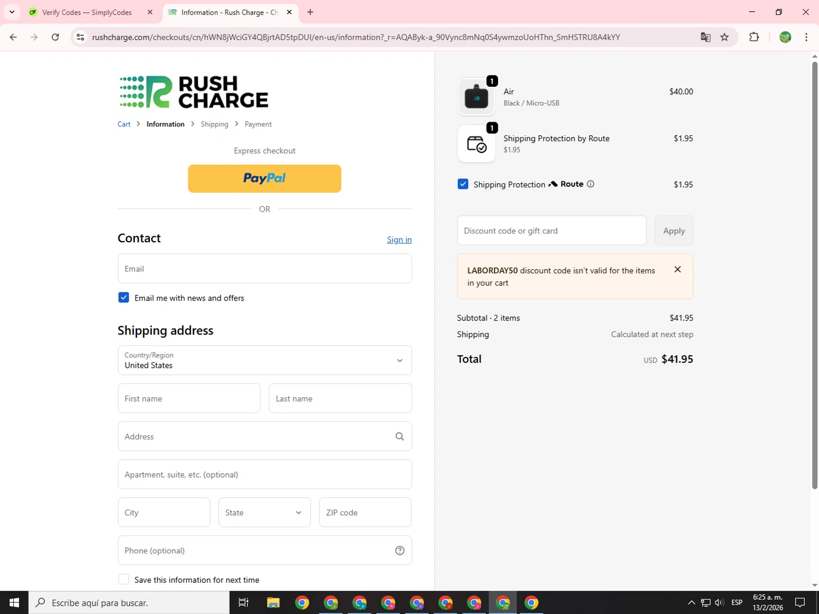The height and width of the screenshot is (614, 819).
Task: Click the First name field
Action: [x=189, y=398]
